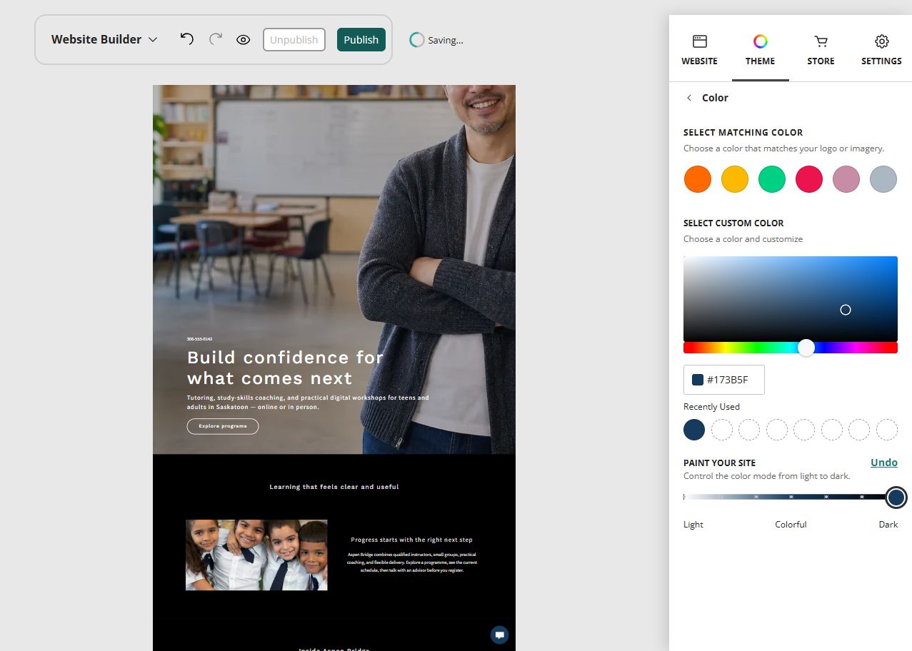Click the Aspen Bridge description paragraph

[412, 562]
